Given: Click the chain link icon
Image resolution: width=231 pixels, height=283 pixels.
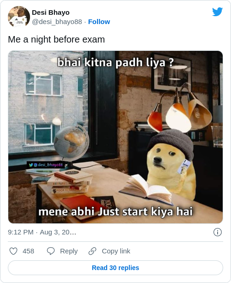Looking at the screenshot, I should [x=92, y=251].
